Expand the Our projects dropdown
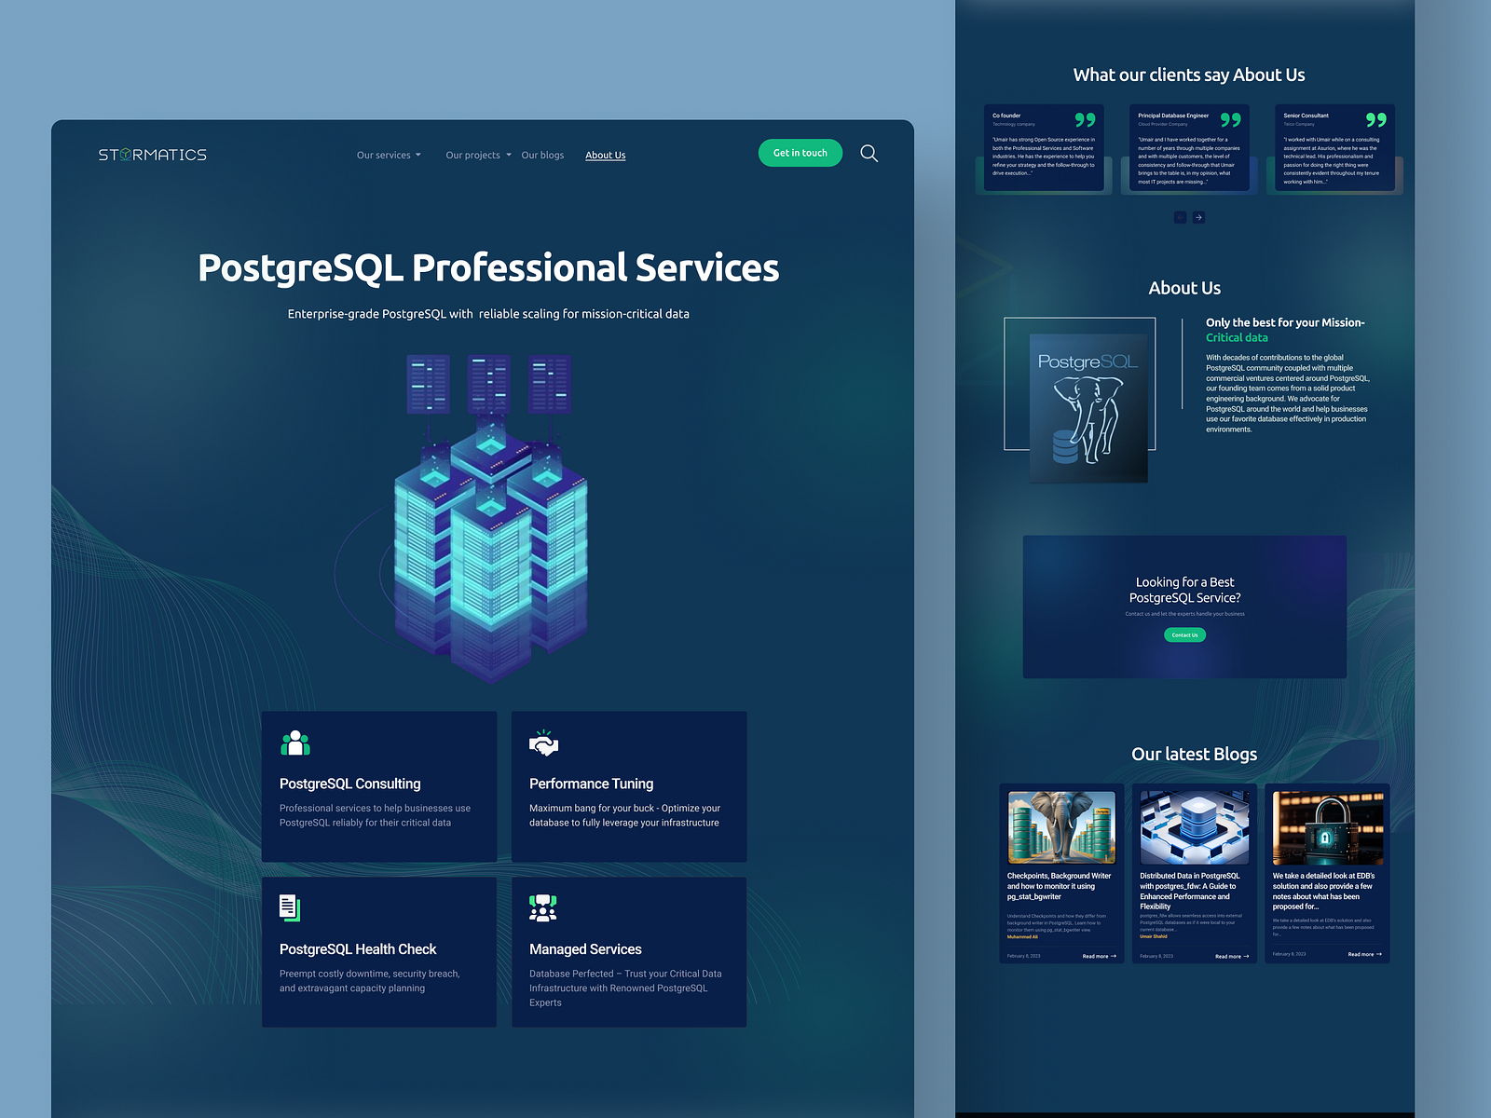 [x=476, y=155]
